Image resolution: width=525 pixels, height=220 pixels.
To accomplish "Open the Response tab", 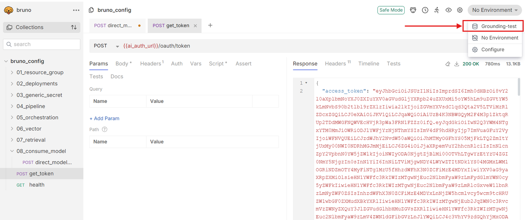I will (x=305, y=64).
